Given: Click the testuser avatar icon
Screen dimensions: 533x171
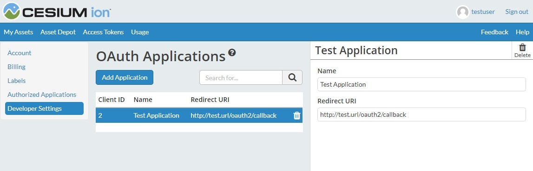Looking at the screenshot, I should (463, 12).
